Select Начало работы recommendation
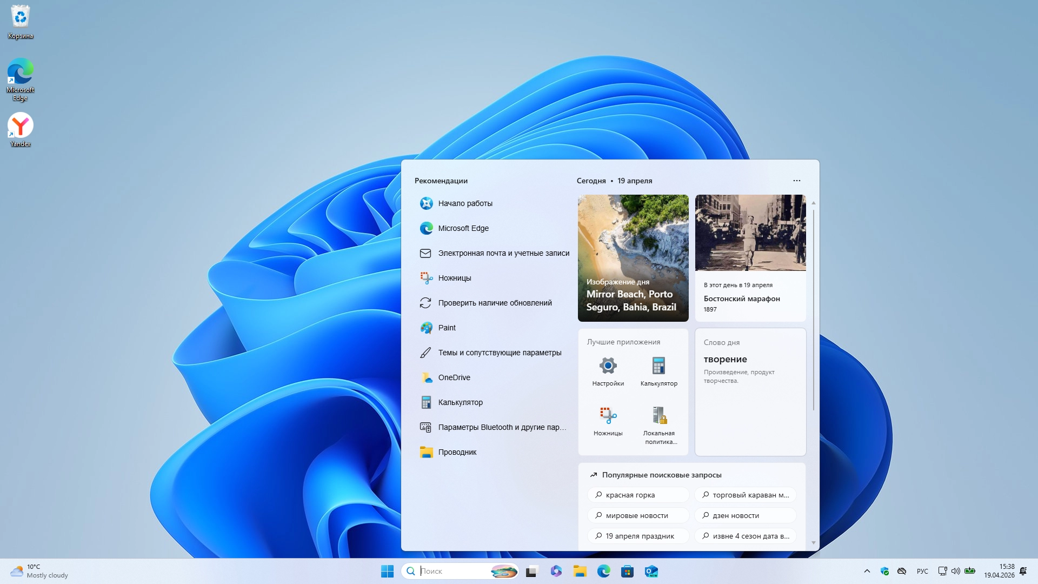 (x=465, y=203)
